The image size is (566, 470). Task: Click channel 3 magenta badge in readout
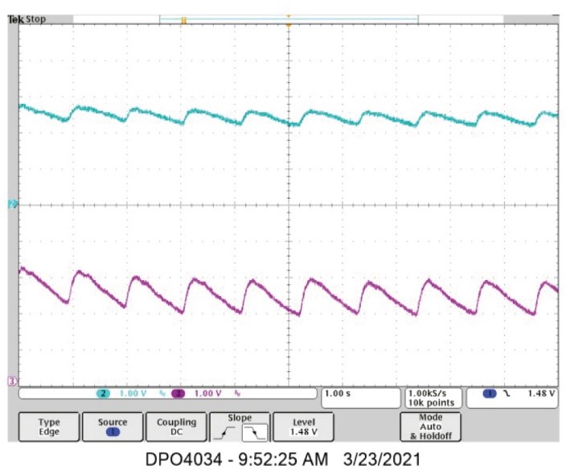click(x=178, y=394)
